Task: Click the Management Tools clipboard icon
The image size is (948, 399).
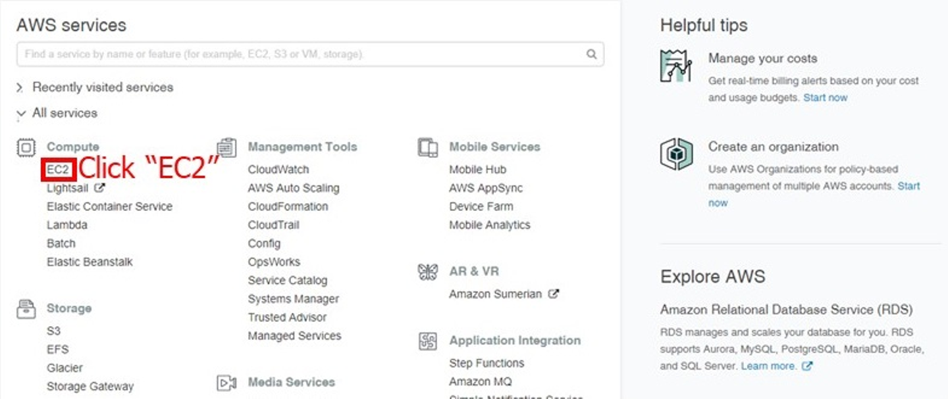Action: pyautogui.click(x=227, y=147)
